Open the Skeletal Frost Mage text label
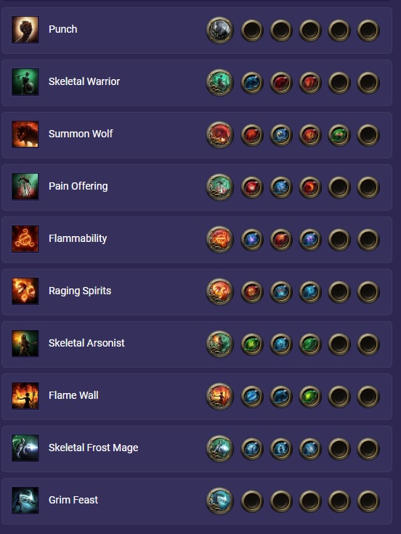The width and height of the screenshot is (401, 534). (x=93, y=448)
